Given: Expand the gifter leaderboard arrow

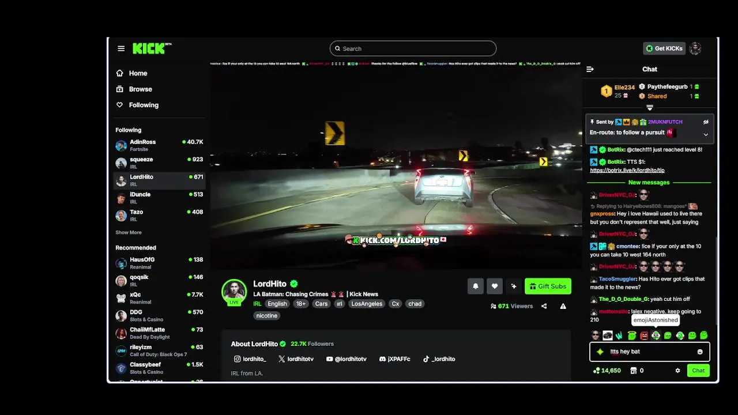Looking at the screenshot, I should pyautogui.click(x=650, y=108).
